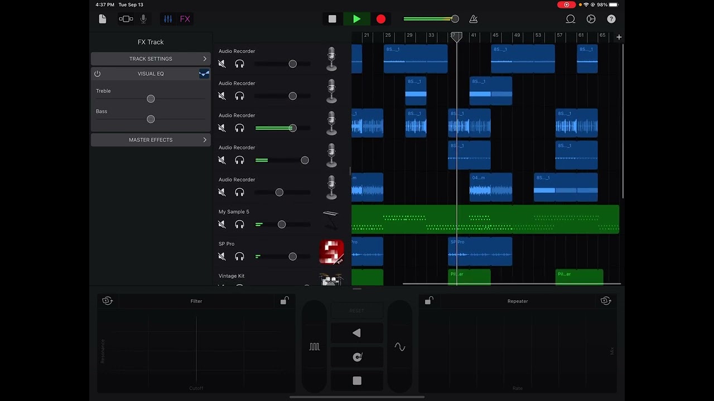Solo the topmost Audio Recorder track

(x=239, y=64)
